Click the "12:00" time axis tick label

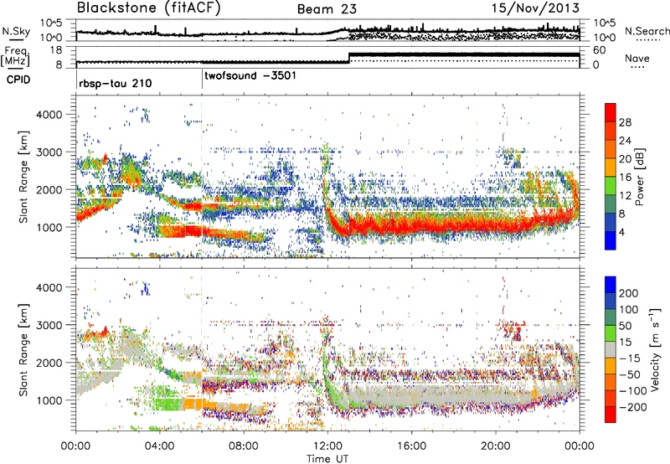(327, 446)
